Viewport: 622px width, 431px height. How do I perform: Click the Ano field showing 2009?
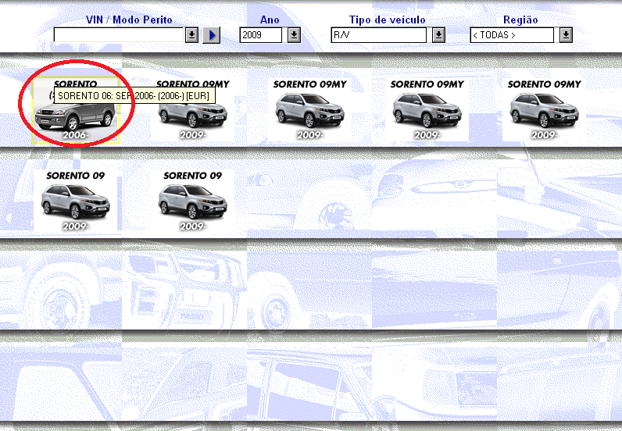point(261,35)
